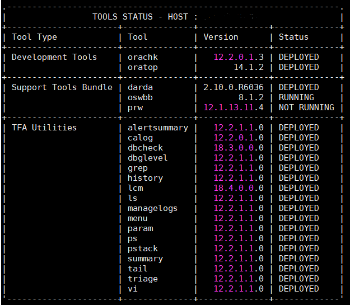Click the 'menu' tool name
The image size is (350, 305).
click(138, 218)
